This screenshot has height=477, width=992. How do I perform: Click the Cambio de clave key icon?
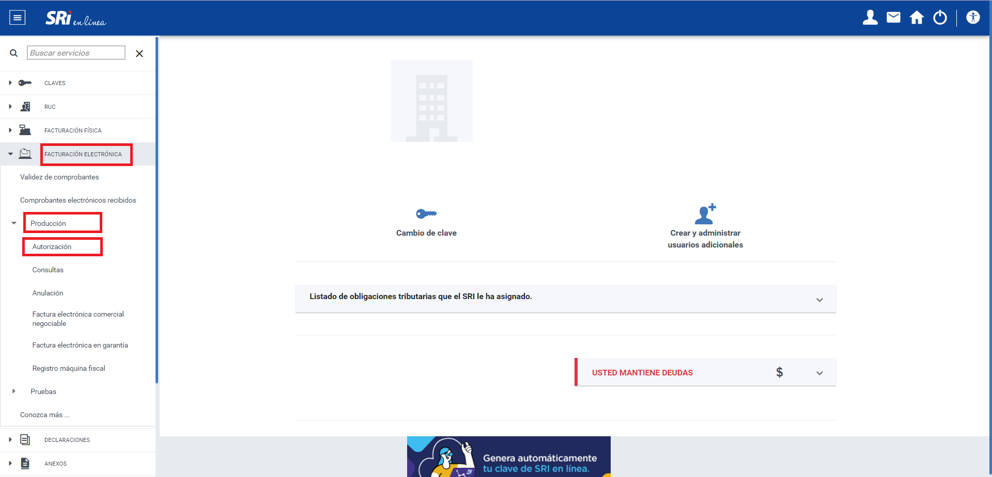point(426,213)
